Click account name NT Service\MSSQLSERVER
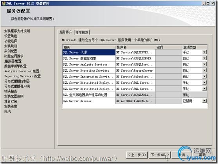This screenshot has width=218, height=164. point(135,58)
